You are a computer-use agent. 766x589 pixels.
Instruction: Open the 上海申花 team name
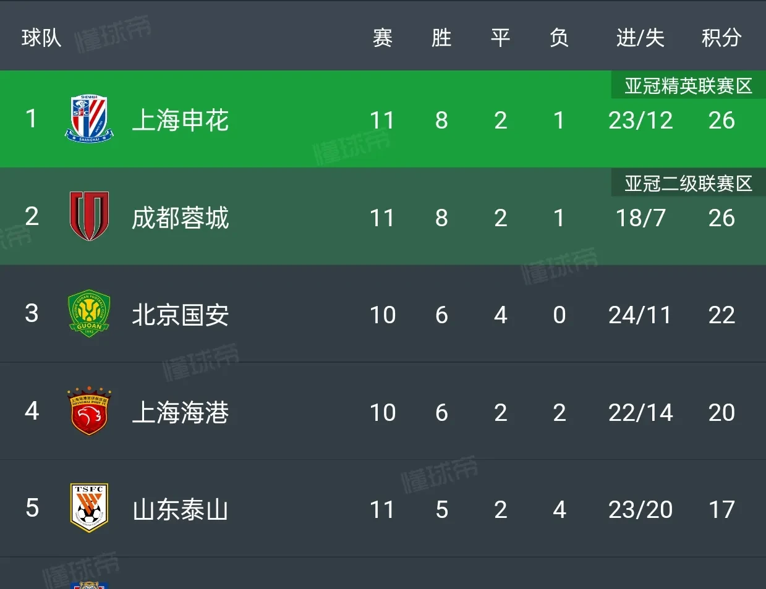point(180,120)
